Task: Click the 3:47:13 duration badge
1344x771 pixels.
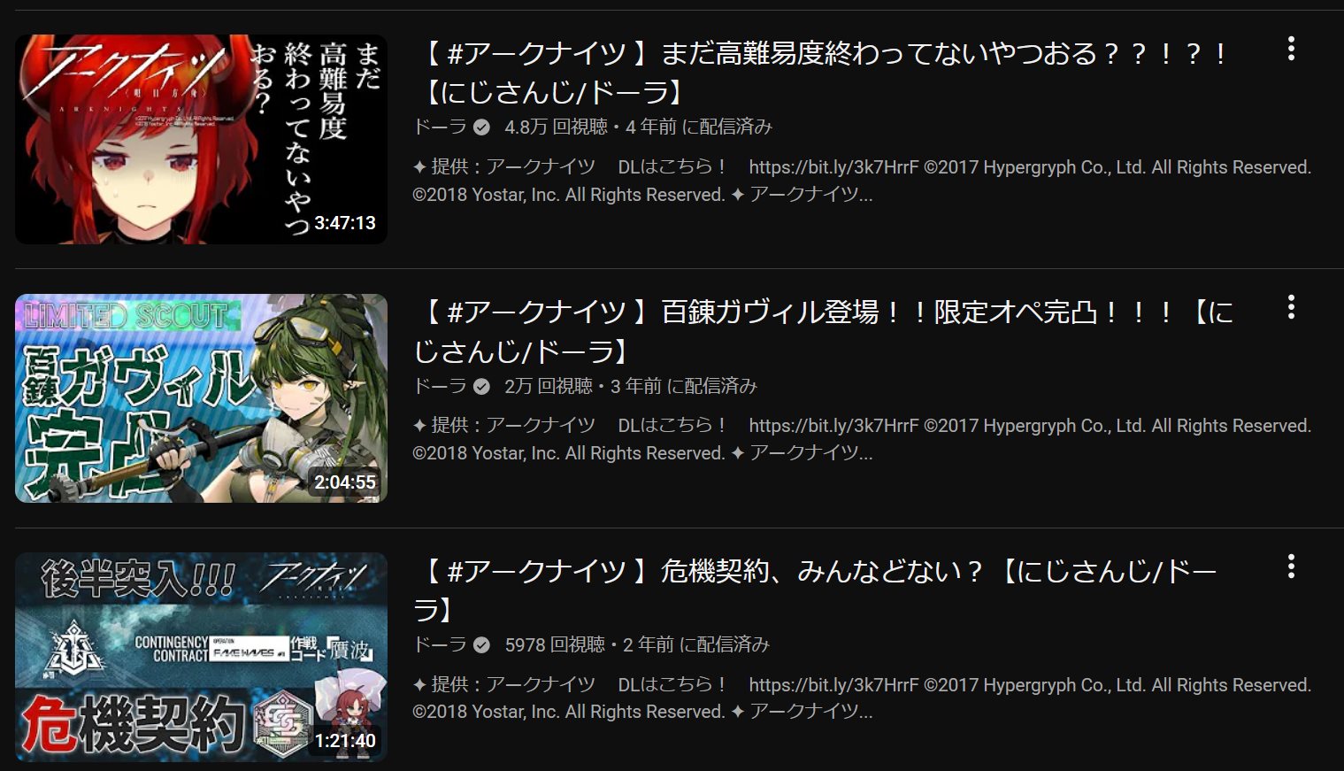Action: [x=345, y=223]
